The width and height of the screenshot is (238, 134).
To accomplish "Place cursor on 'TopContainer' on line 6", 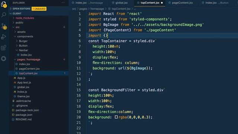I will point(114,41).
